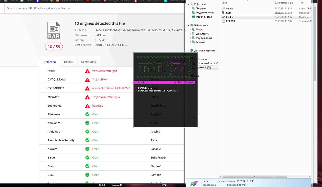322x187 pixels.
Task: Click the red warning icon beside Avast
Action: [87, 71]
